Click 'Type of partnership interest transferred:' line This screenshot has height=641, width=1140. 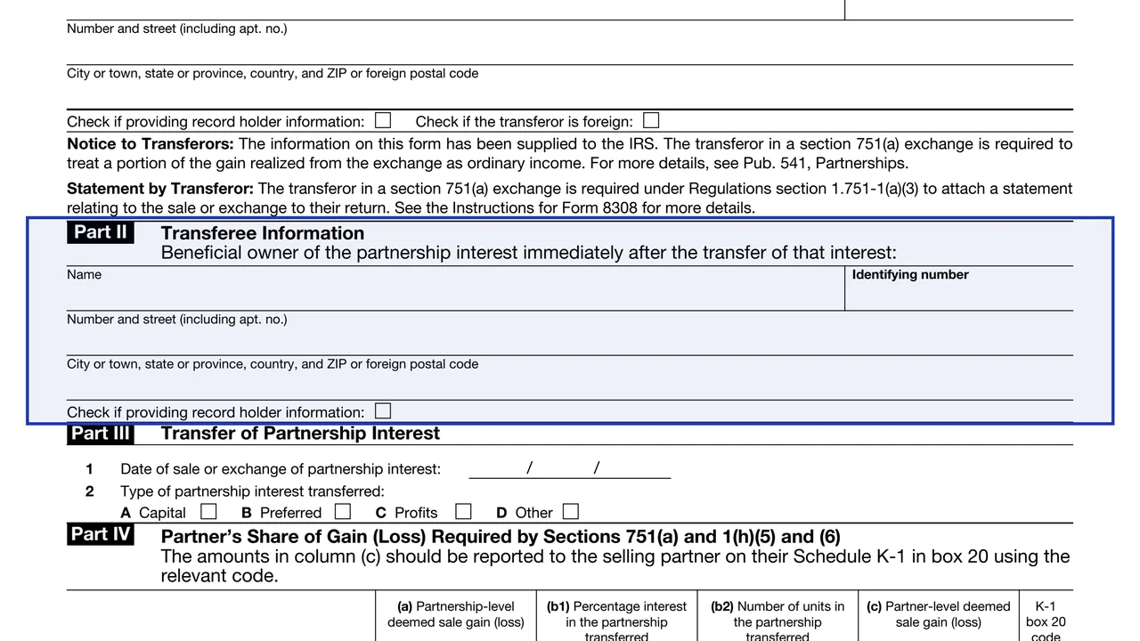(252, 491)
